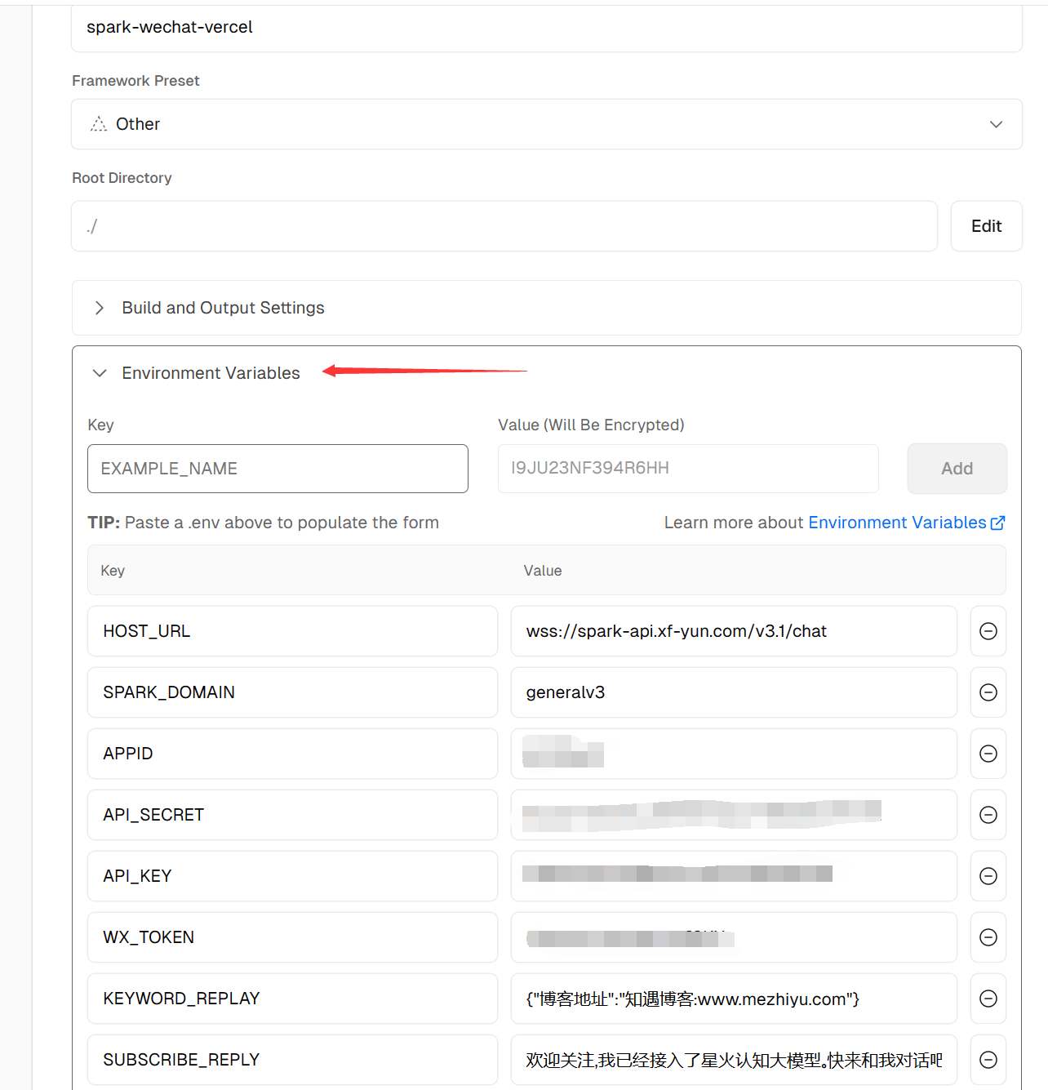Focus the EXAMPLE_NAME key input field
Image resolution: width=1048 pixels, height=1090 pixels.
point(278,469)
